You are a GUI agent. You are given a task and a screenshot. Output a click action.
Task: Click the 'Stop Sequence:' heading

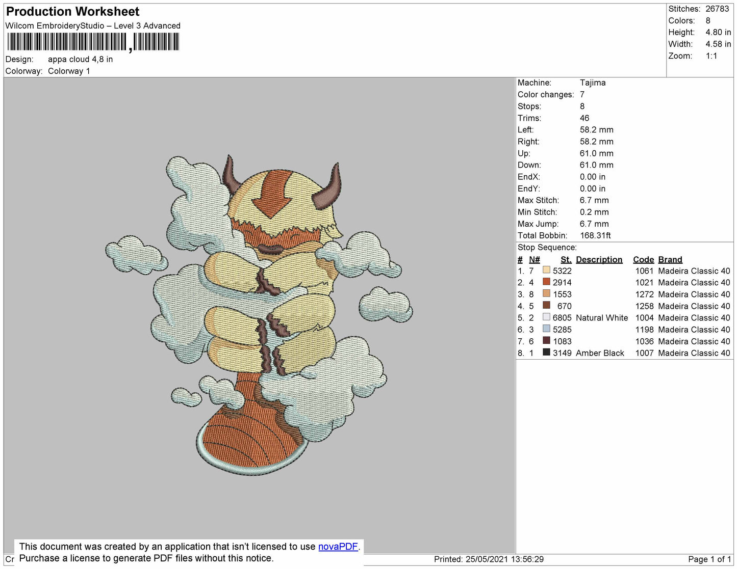(547, 247)
